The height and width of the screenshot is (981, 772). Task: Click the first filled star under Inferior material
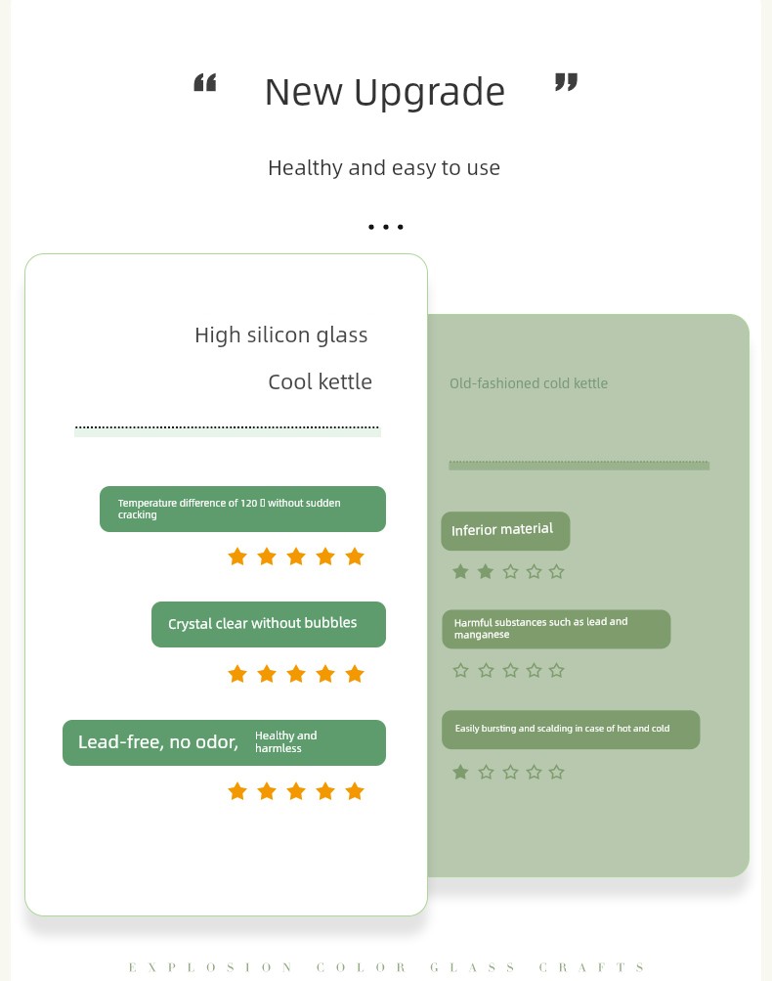pyautogui.click(x=460, y=571)
